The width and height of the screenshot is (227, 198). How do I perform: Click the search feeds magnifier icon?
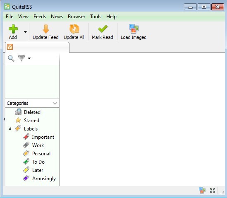(x=11, y=58)
